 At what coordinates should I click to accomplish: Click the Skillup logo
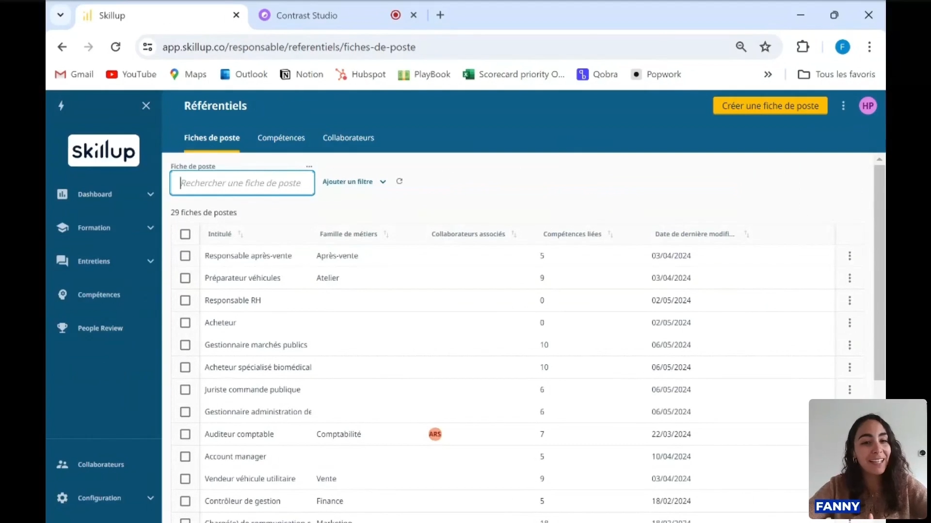tap(103, 151)
